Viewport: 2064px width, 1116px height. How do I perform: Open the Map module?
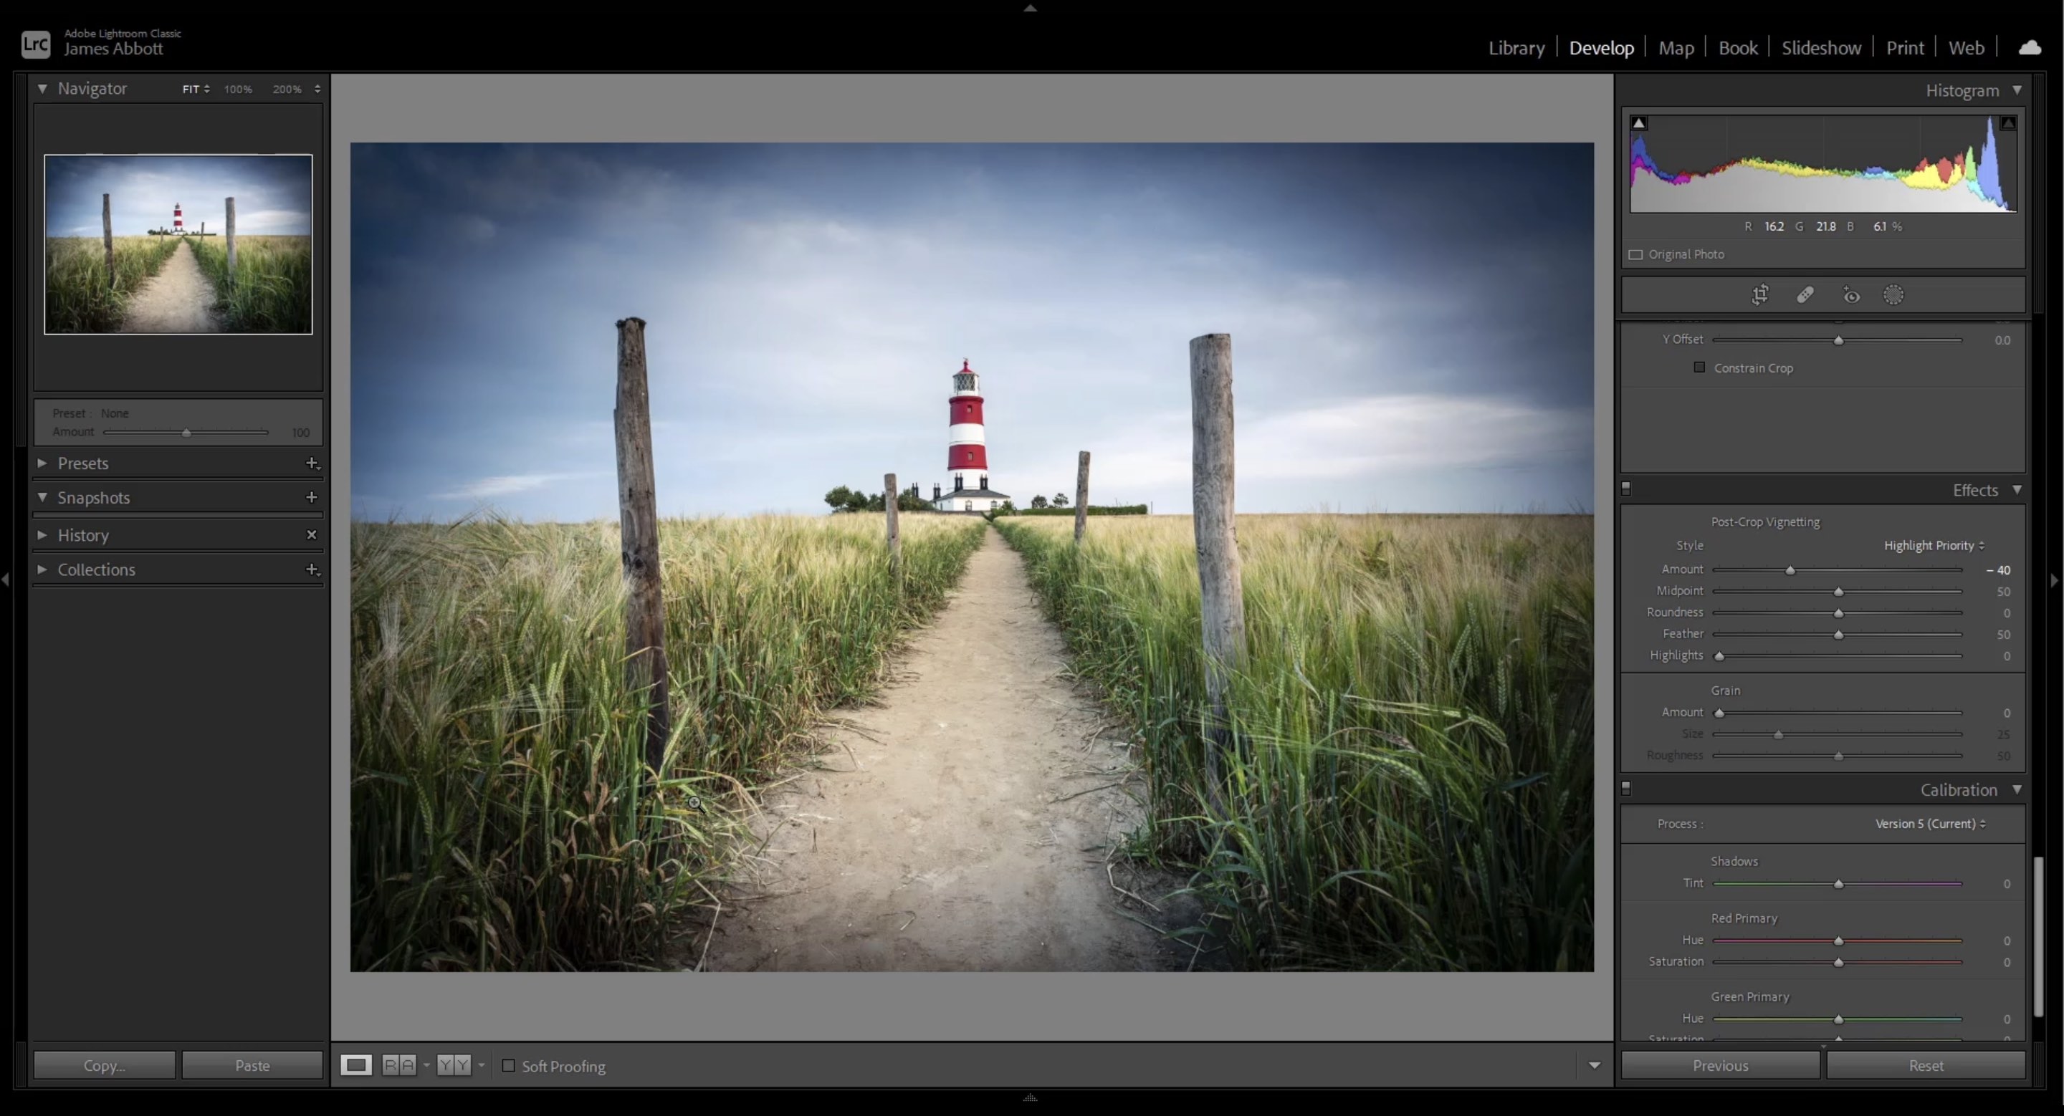[x=1676, y=47]
